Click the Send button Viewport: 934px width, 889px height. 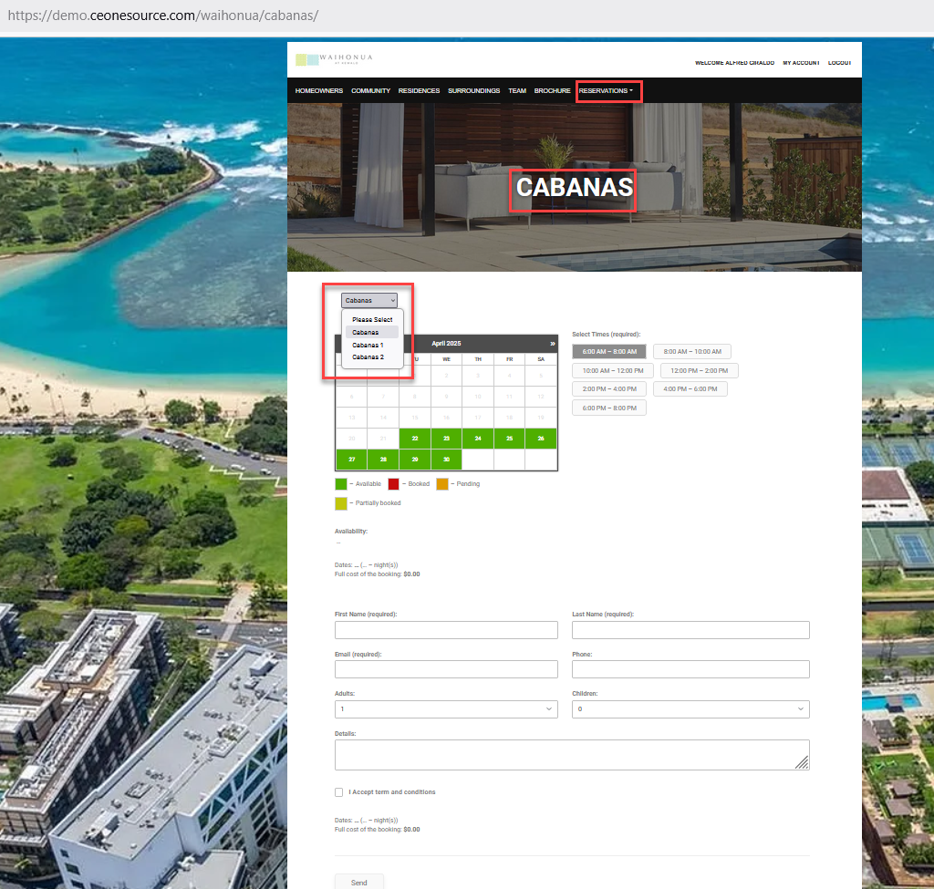pyautogui.click(x=359, y=882)
